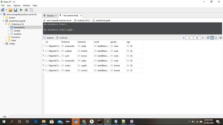Open the Options menu
This screenshot has height=125, width=223.
pos(17,6)
